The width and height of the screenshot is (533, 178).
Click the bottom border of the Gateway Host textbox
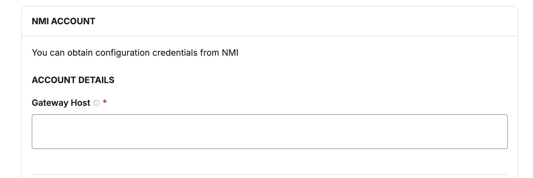(269, 148)
